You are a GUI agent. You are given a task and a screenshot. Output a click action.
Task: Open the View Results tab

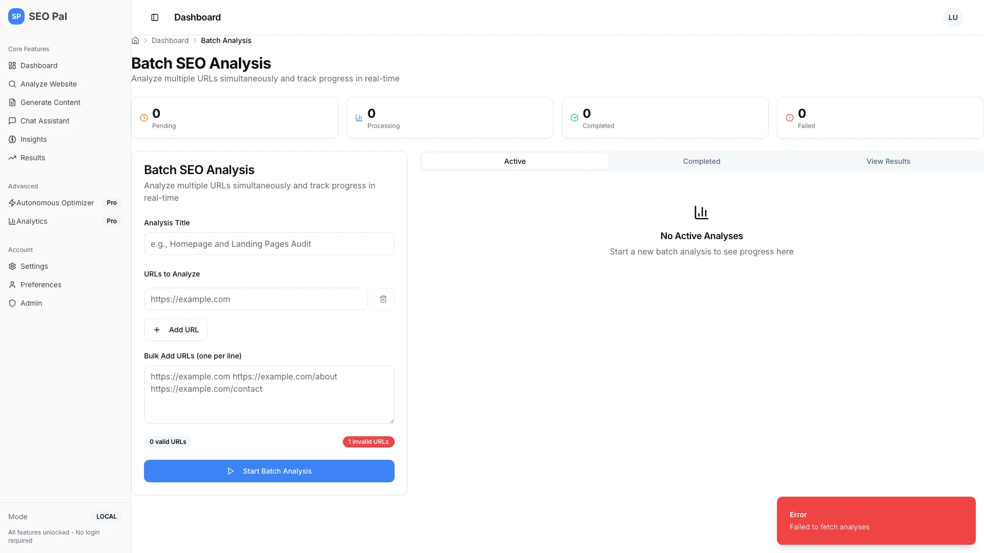(888, 161)
